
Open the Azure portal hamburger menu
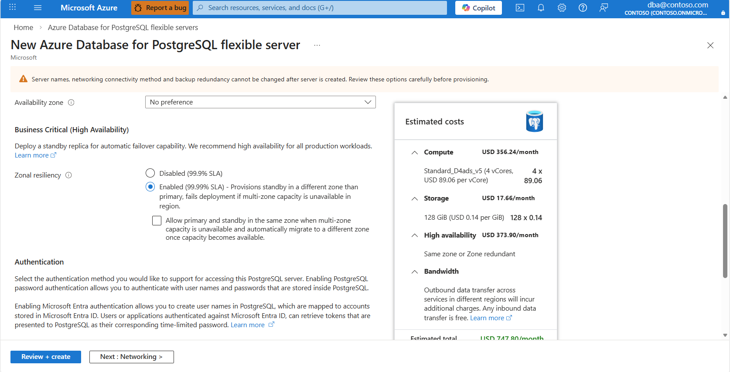pos(38,8)
